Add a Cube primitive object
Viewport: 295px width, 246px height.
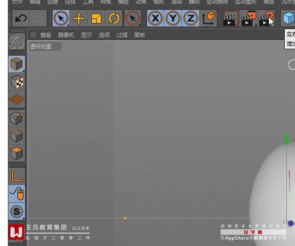pyautogui.click(x=288, y=18)
